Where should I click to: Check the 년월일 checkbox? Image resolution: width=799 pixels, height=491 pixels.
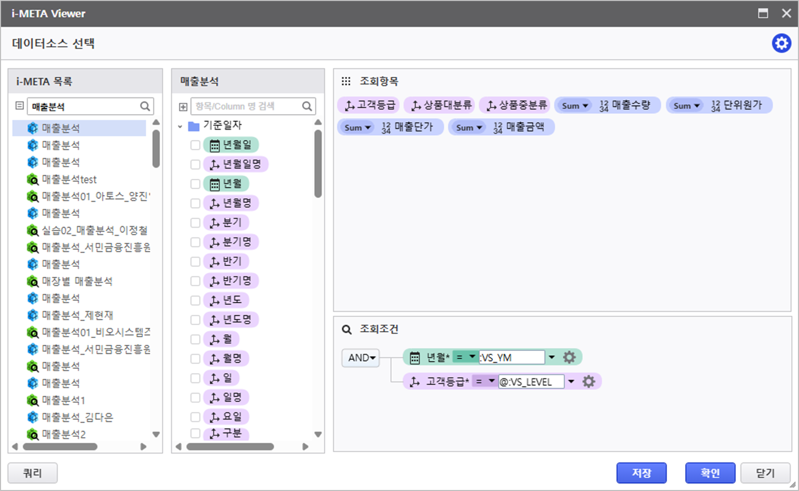pyautogui.click(x=195, y=145)
